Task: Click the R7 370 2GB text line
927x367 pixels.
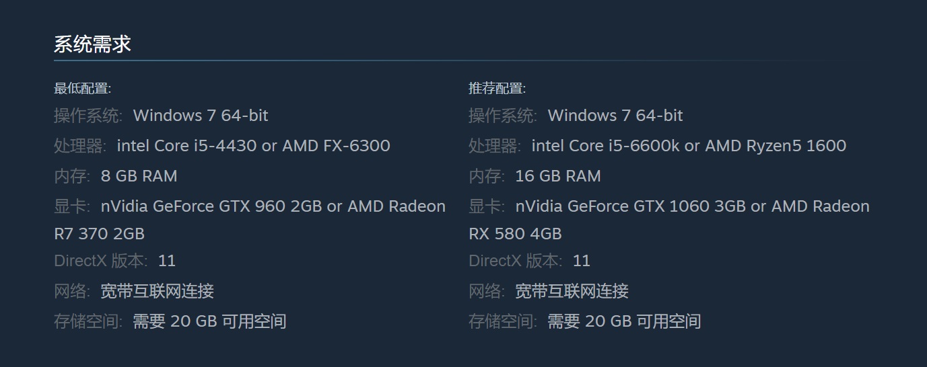Action: (99, 234)
